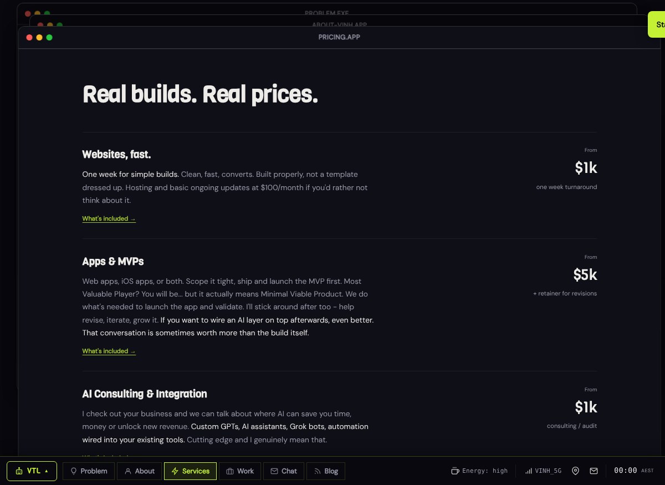Image resolution: width=665 pixels, height=485 pixels.
Task: Bring the PROBLEM.EXE window title bar forward
Action: [x=327, y=12]
